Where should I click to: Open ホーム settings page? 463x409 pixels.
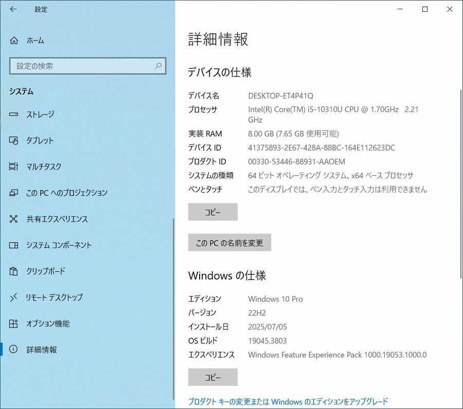(87, 41)
